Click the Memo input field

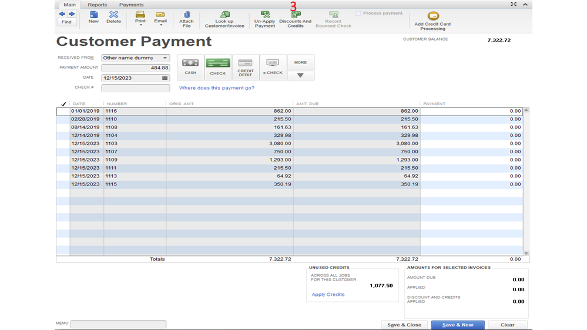click(x=118, y=324)
